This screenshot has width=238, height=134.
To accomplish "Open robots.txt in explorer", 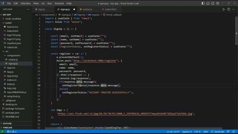I will tap(12, 47).
